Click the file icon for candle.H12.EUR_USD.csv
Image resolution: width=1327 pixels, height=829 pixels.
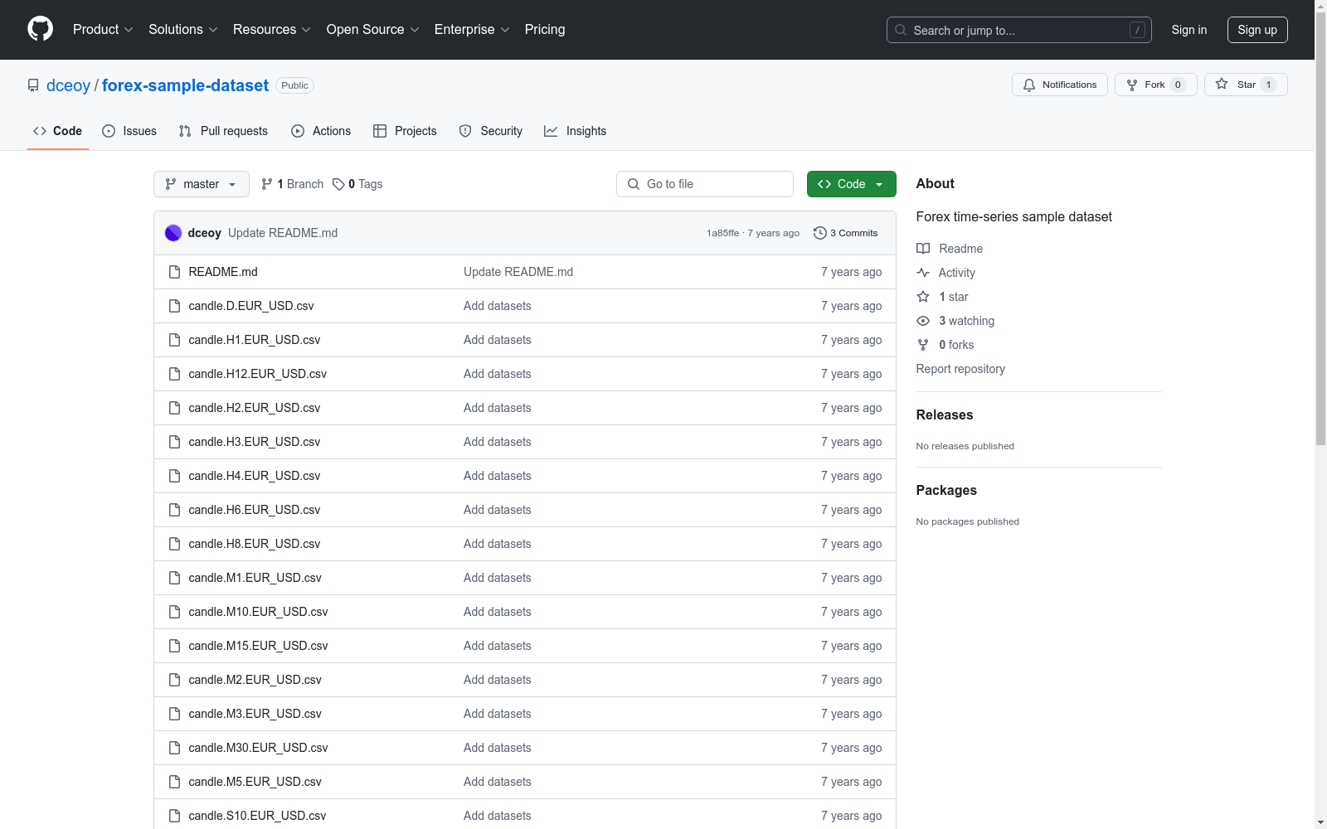(x=174, y=374)
